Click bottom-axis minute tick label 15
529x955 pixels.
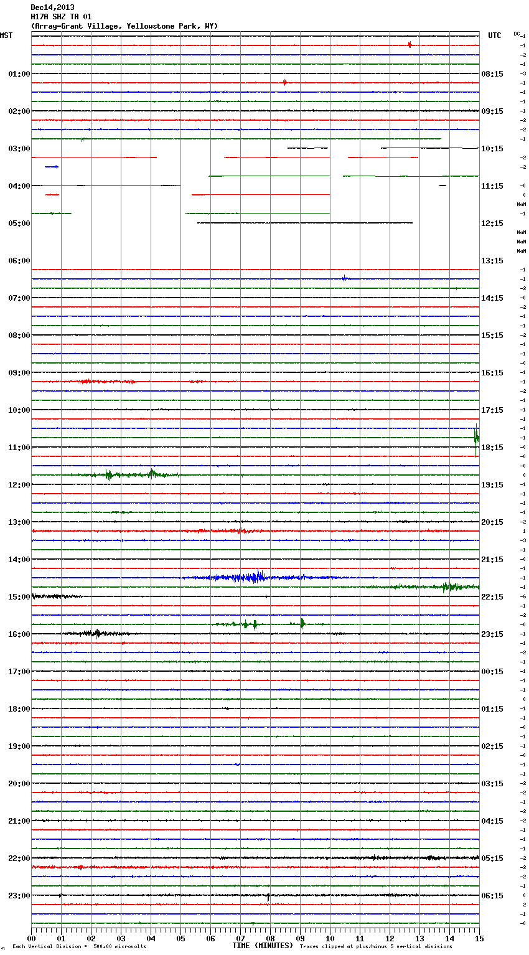point(479,938)
